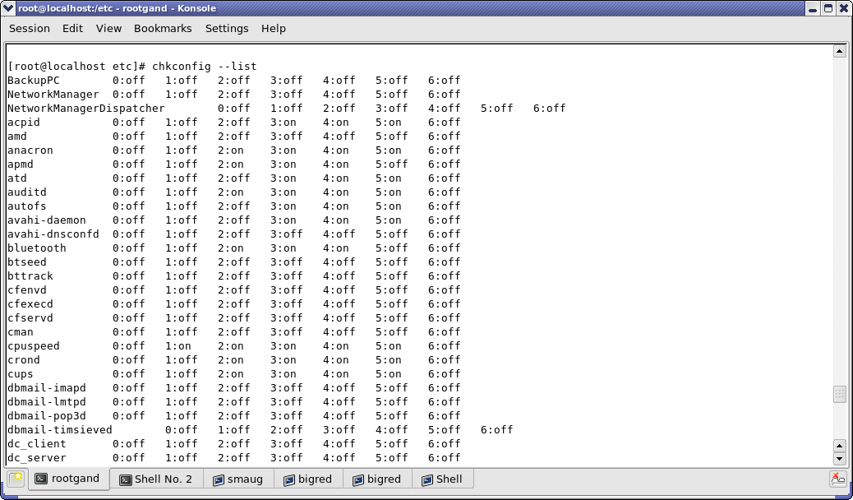Close the Konsole window
This screenshot has width=853, height=500.
pyautogui.click(x=844, y=8)
